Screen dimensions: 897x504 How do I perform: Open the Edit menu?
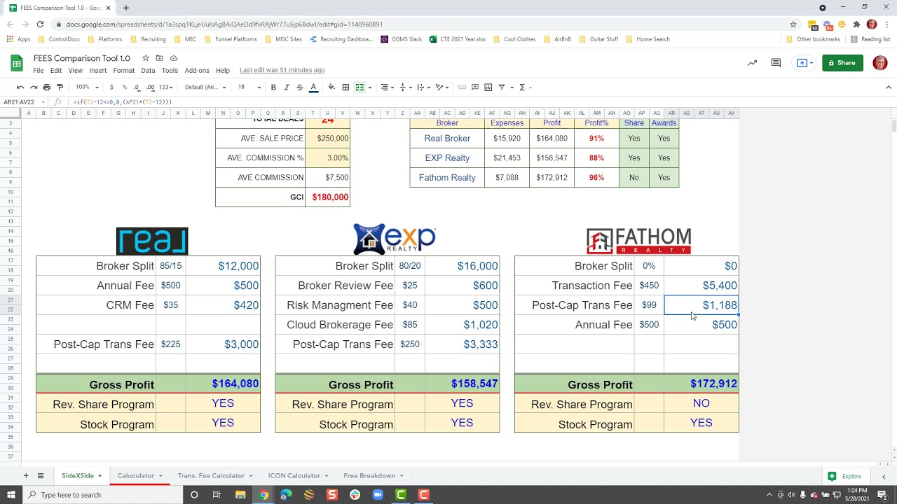[x=56, y=71]
